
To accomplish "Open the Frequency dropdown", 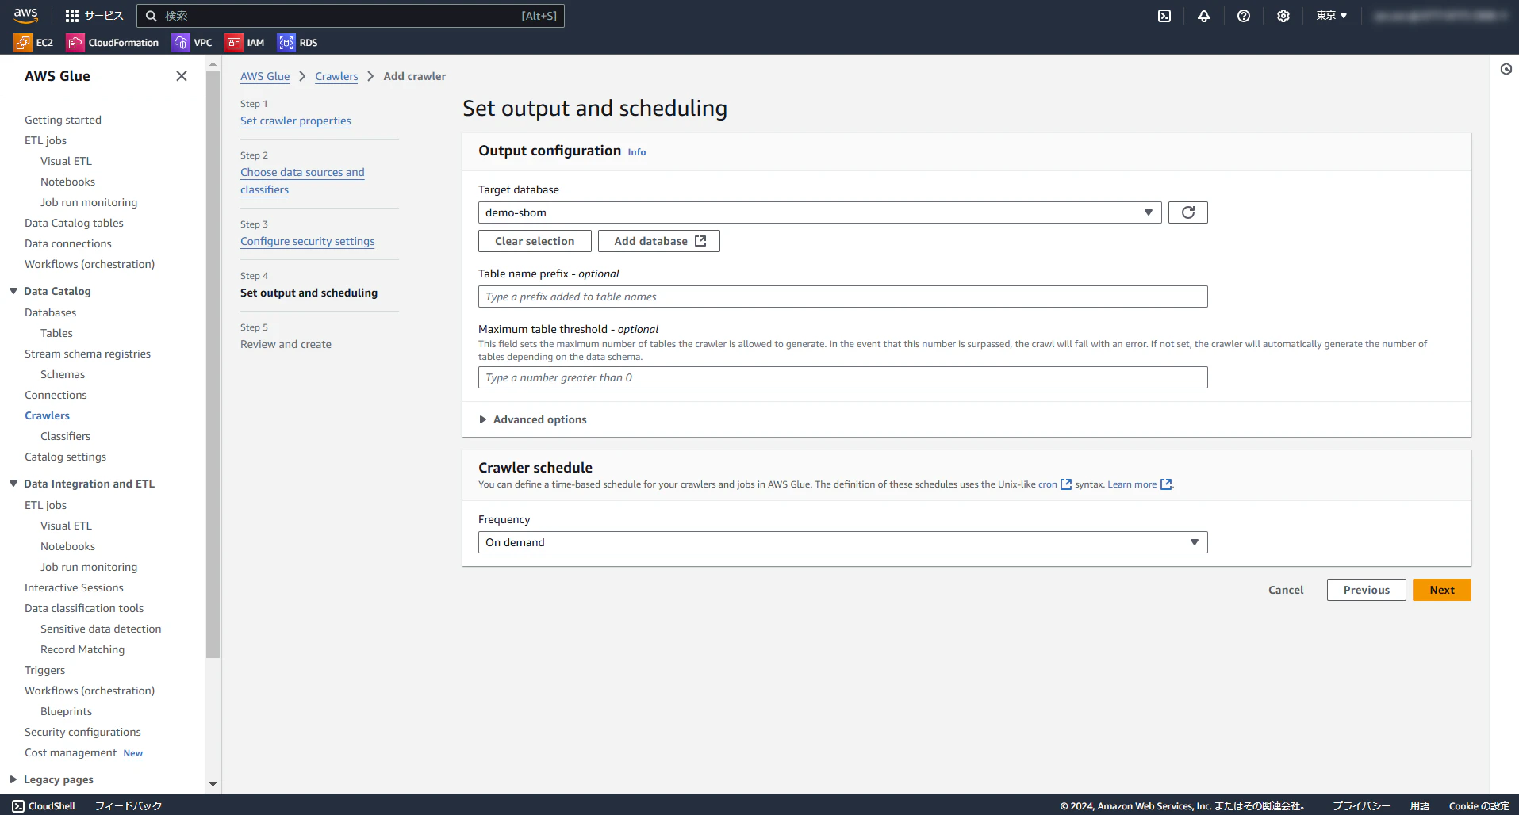I will [843, 542].
